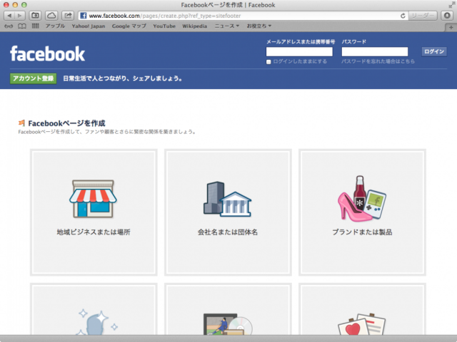Viewport: 457px width, 342px height.
Task: Select the buildings icon for 会社名または団体名
Action: coord(227,199)
